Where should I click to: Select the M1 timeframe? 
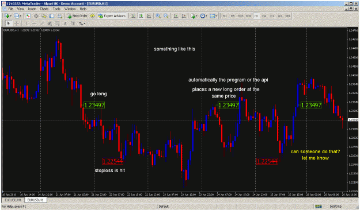[225, 16]
